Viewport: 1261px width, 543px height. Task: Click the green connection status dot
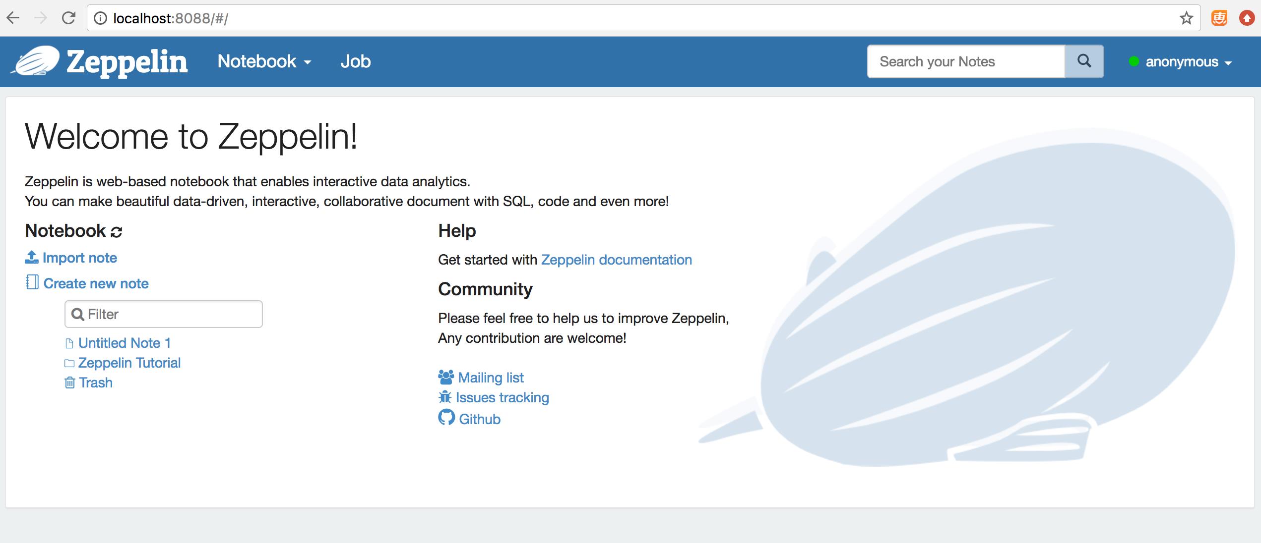(x=1134, y=61)
